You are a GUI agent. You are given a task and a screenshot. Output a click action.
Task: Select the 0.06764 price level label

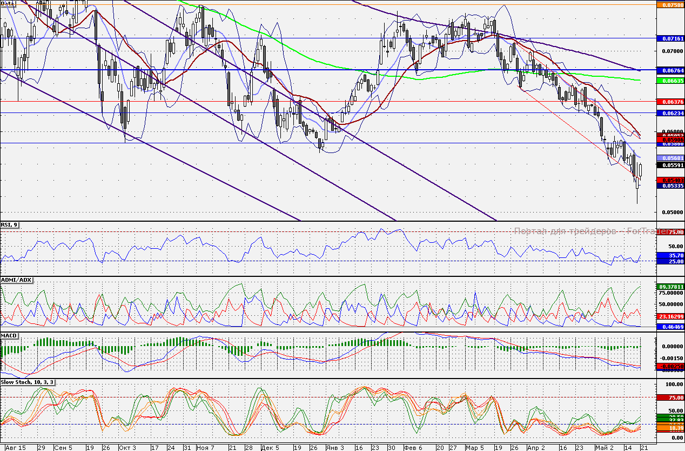670,71
